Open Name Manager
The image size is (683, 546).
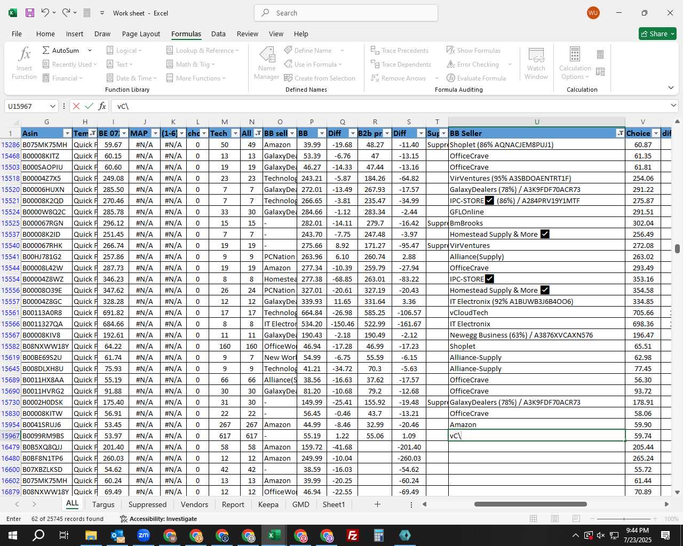[267, 63]
